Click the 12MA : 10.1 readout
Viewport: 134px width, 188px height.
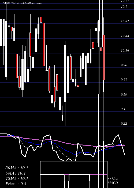coord(17,179)
